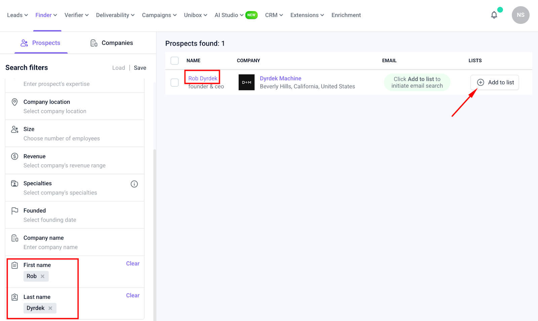
Task: Open the Founded date filter
Action: click(x=75, y=215)
